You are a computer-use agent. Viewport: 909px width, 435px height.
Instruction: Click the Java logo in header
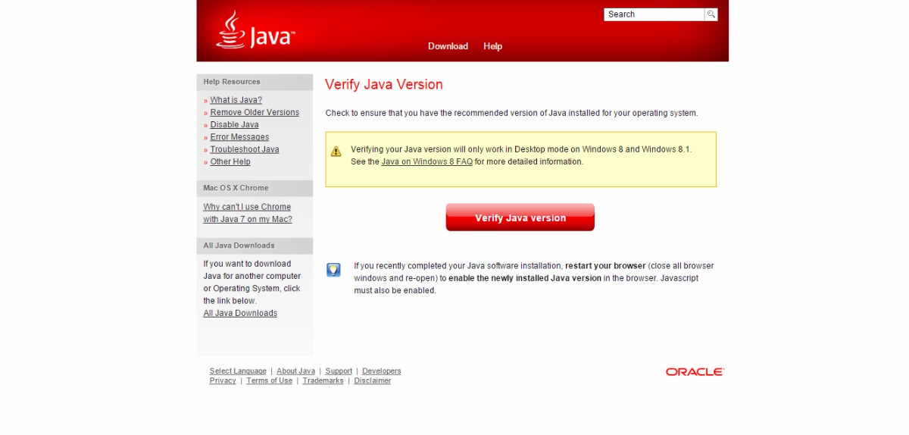pos(255,30)
